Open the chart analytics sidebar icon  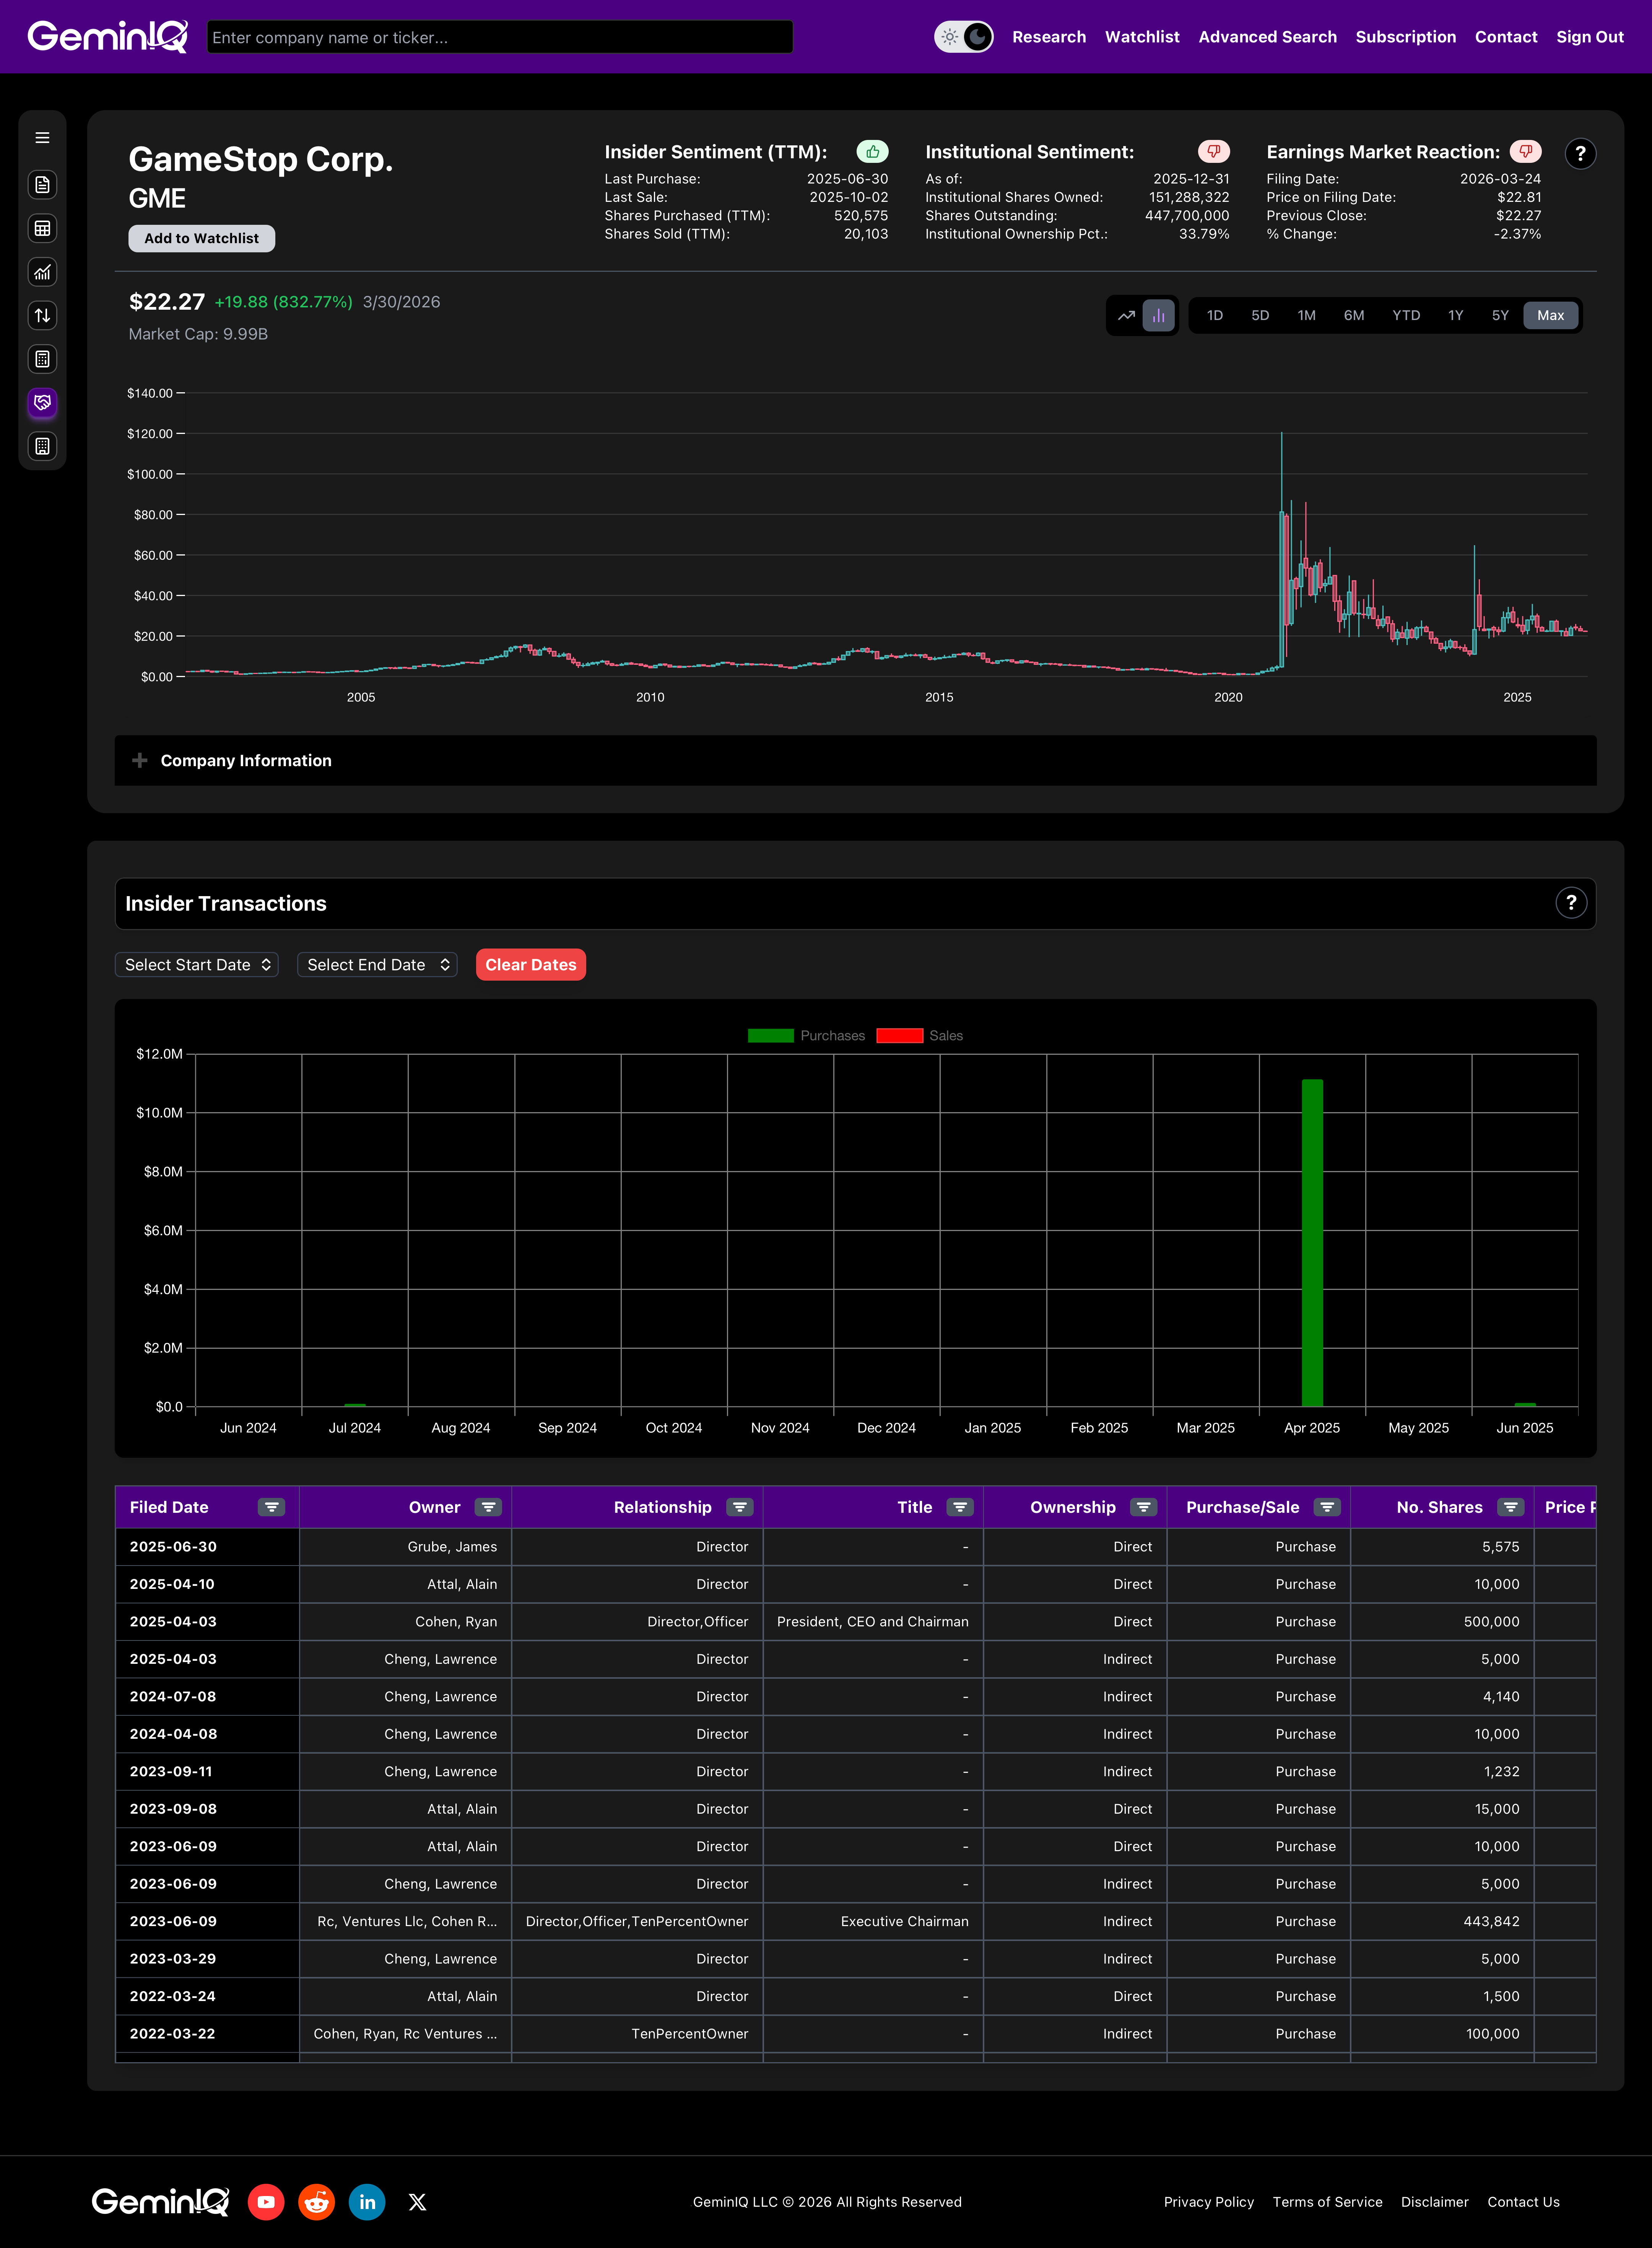(42, 272)
